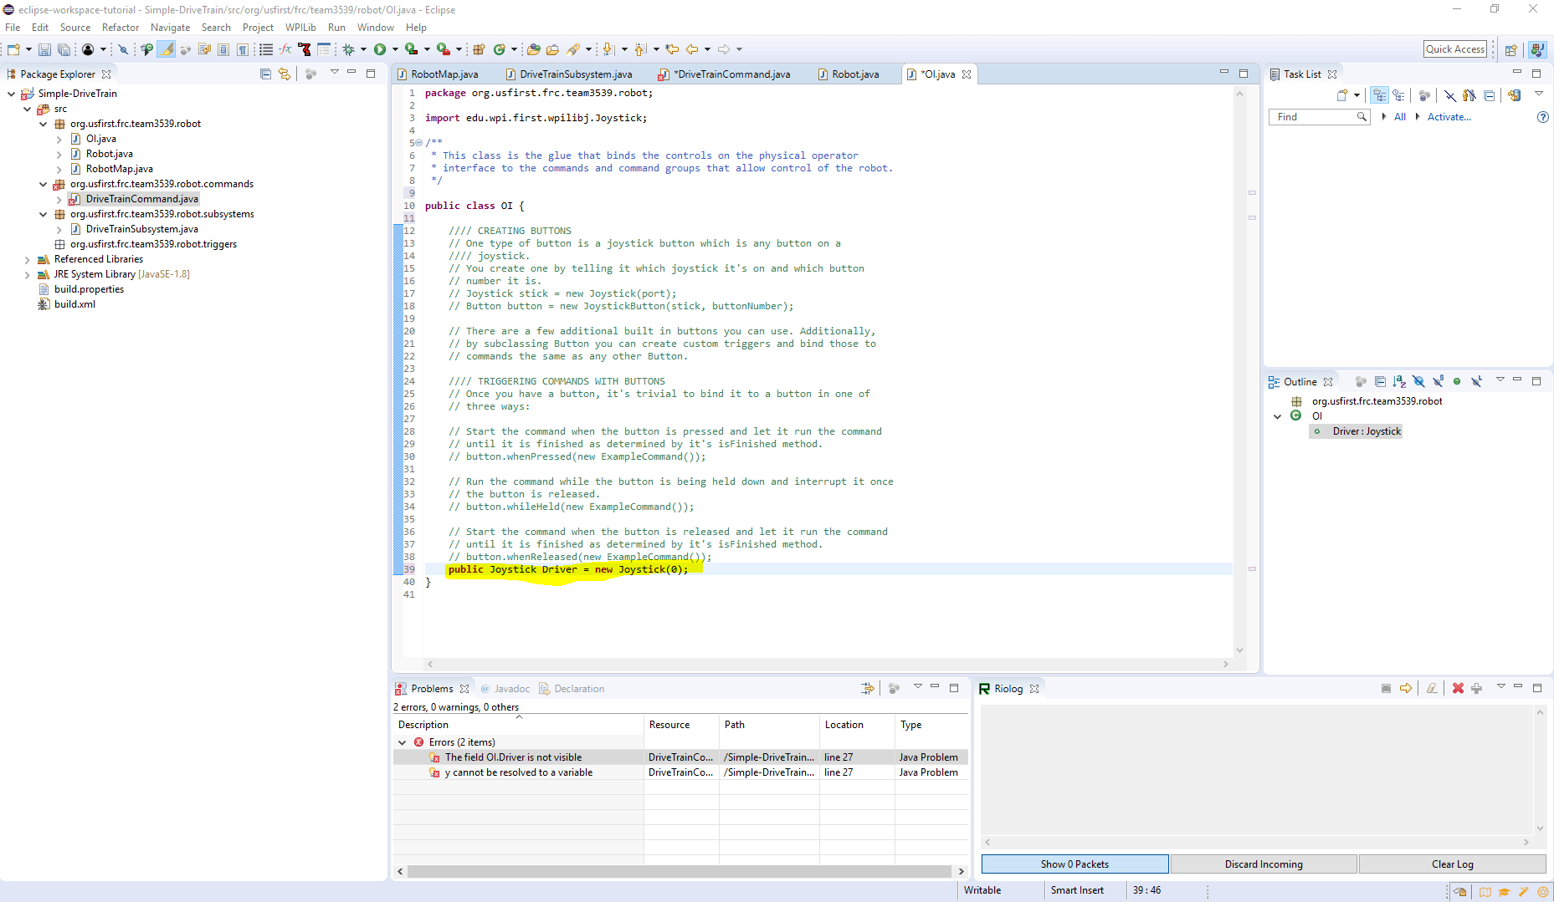Click the Activate link in Task List
The width and height of the screenshot is (1554, 902).
(x=1449, y=117)
